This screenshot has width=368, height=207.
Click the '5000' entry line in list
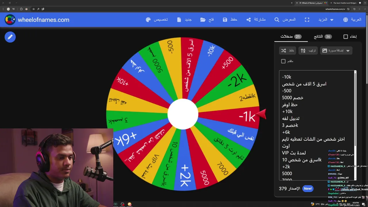pos(287,174)
